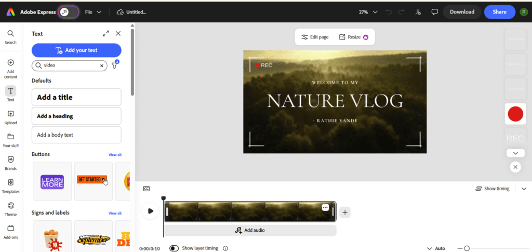Click the Adobe Express home logo
532x252 pixels.
pyautogui.click(x=10, y=12)
